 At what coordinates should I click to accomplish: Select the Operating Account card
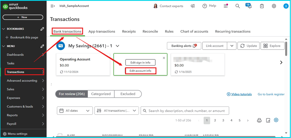click(83, 64)
